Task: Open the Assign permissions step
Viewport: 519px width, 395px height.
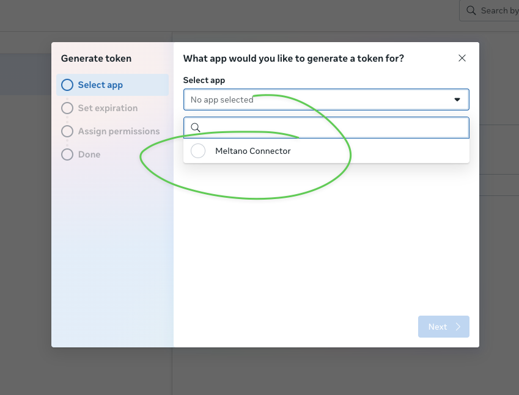Action: pos(118,131)
